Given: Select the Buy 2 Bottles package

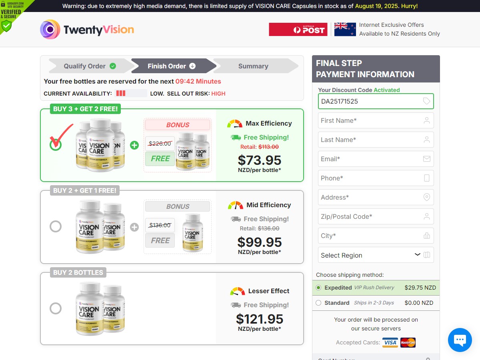Looking at the screenshot, I should tap(56, 308).
